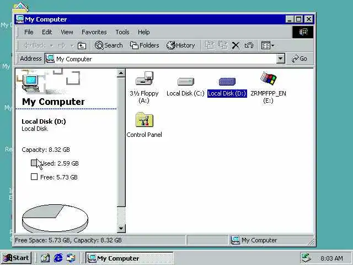Viewport: 353px width, 265px height.
Task: Open the Help menu
Action: point(143,32)
